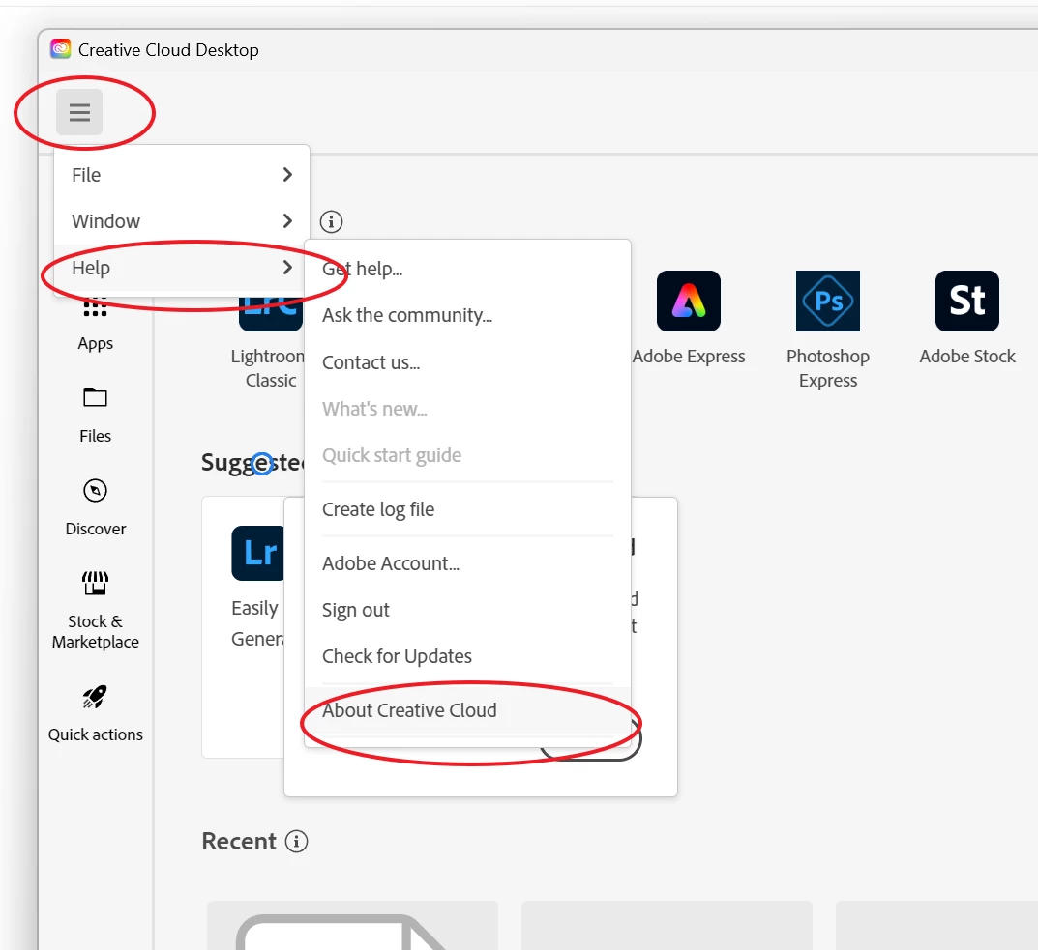1038x950 pixels.
Task: Expand File submenu via its chevron
Action: coord(286,175)
